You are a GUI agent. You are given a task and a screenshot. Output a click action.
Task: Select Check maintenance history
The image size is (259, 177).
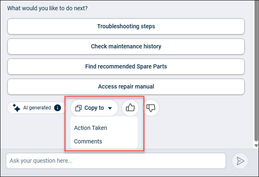126,46
